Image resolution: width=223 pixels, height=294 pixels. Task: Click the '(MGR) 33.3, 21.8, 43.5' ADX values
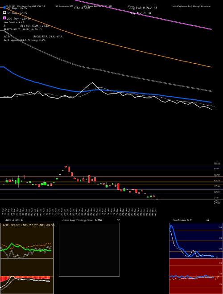coord(47,37)
